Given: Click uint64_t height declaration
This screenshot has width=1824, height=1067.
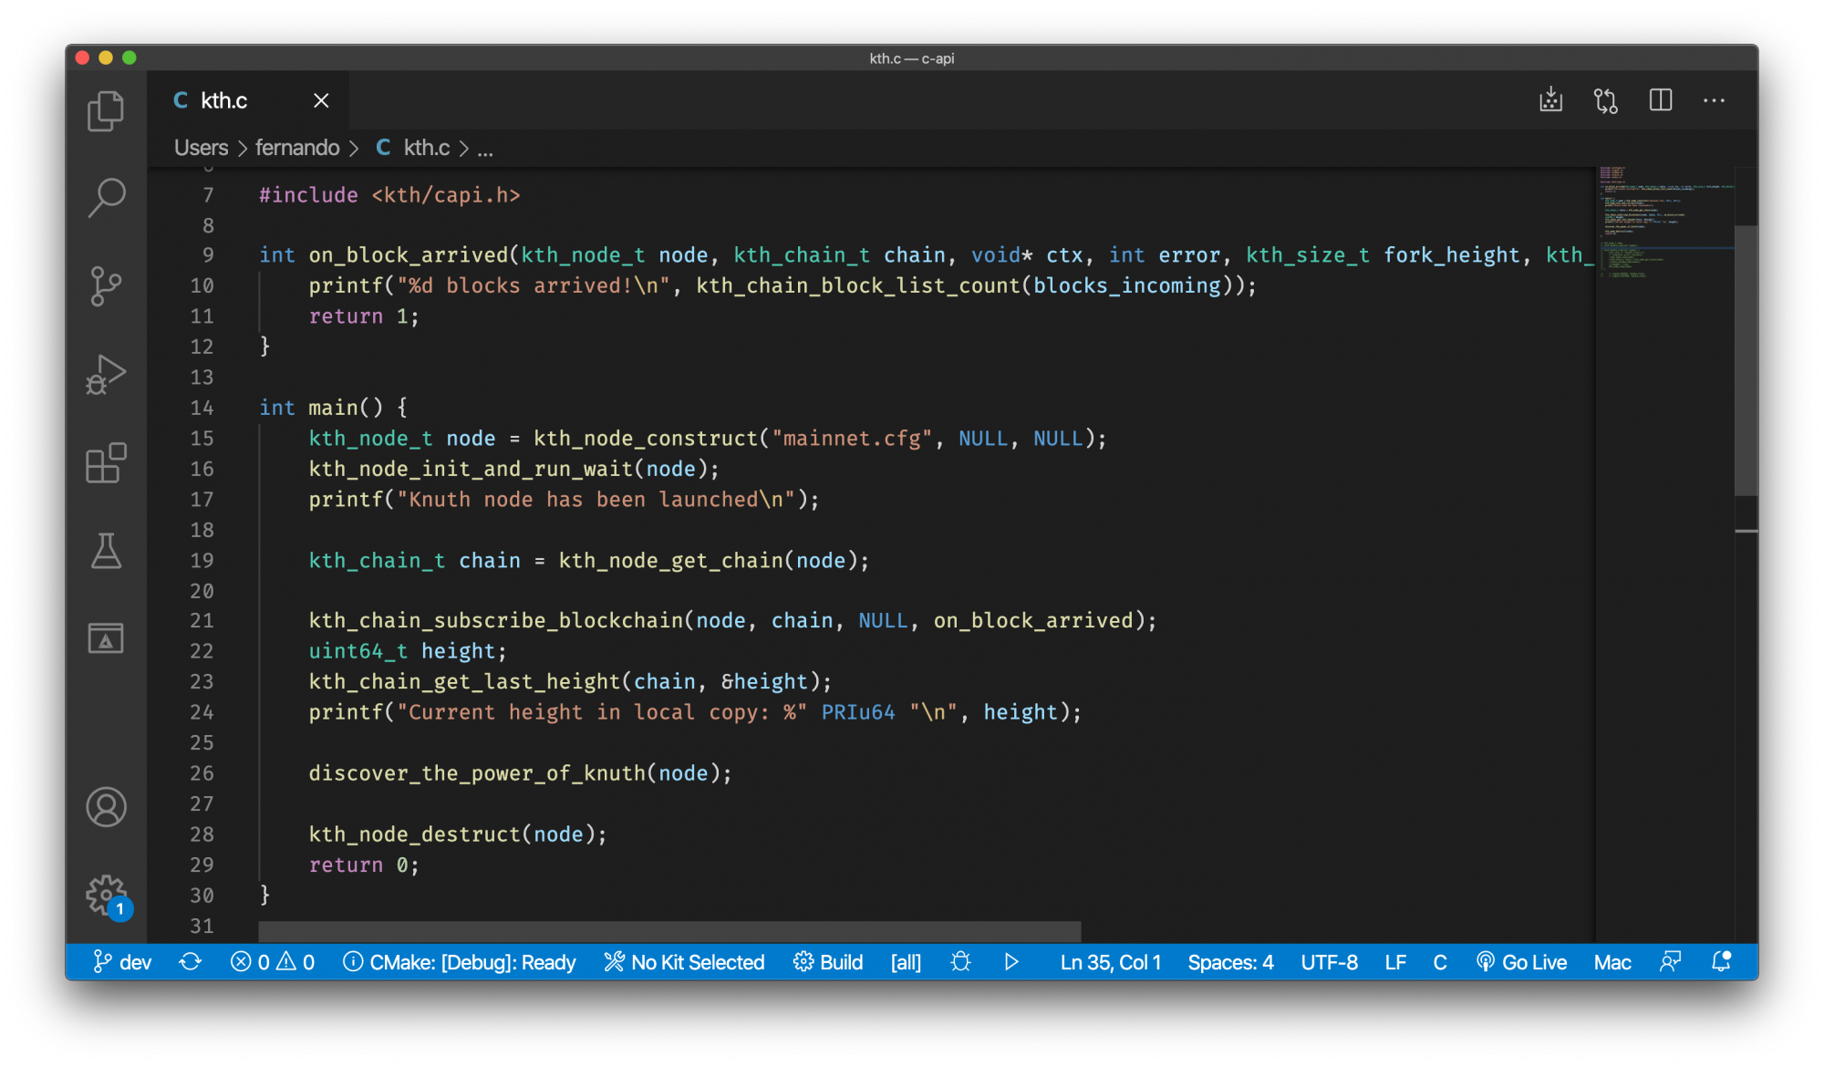Looking at the screenshot, I should (408, 651).
